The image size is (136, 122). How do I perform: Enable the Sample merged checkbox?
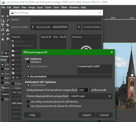pyautogui.click(x=2, y=78)
